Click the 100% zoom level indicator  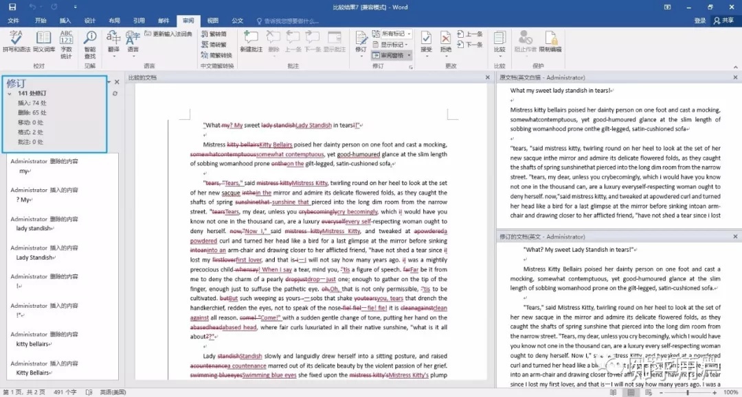click(x=730, y=392)
